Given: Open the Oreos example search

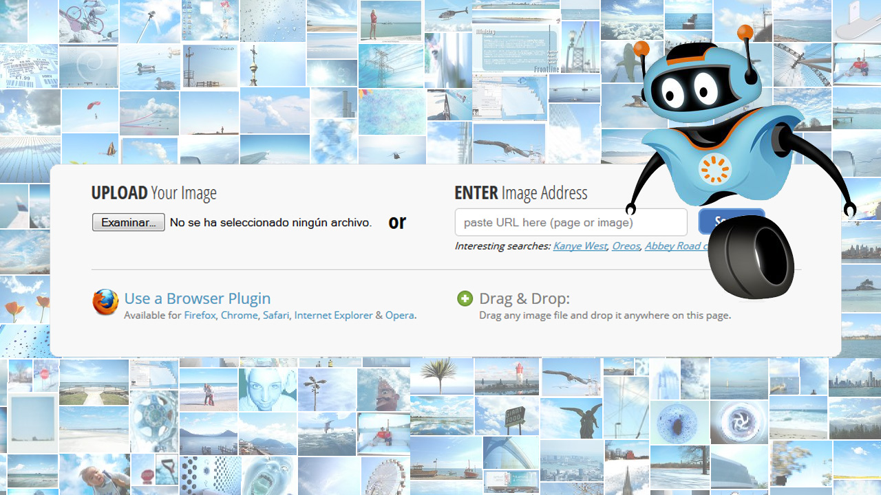Looking at the screenshot, I should 626,246.
